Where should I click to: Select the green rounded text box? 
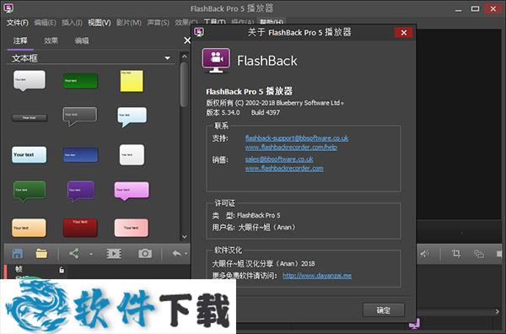tap(80, 81)
